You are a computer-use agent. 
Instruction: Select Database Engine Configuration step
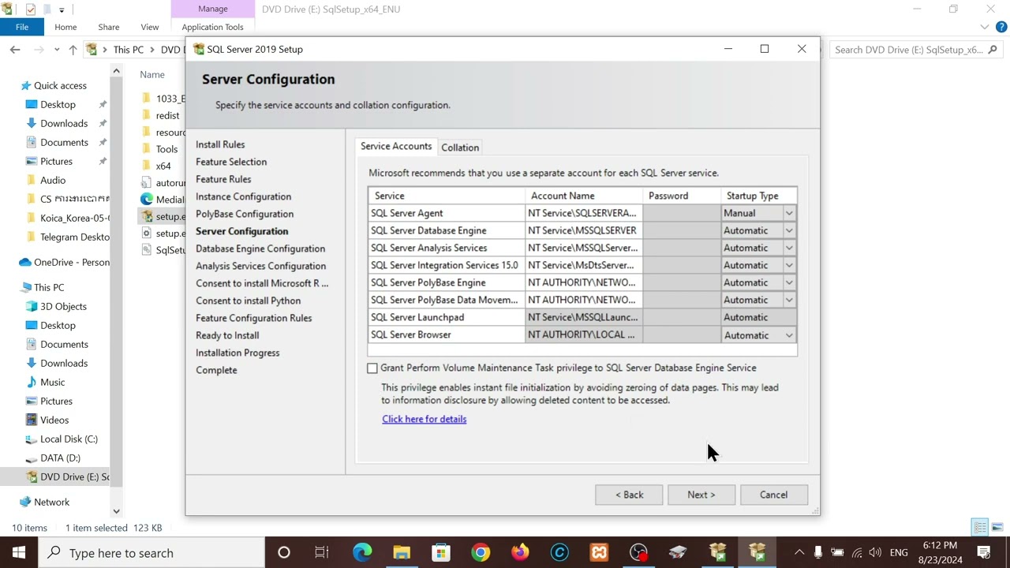click(x=260, y=248)
